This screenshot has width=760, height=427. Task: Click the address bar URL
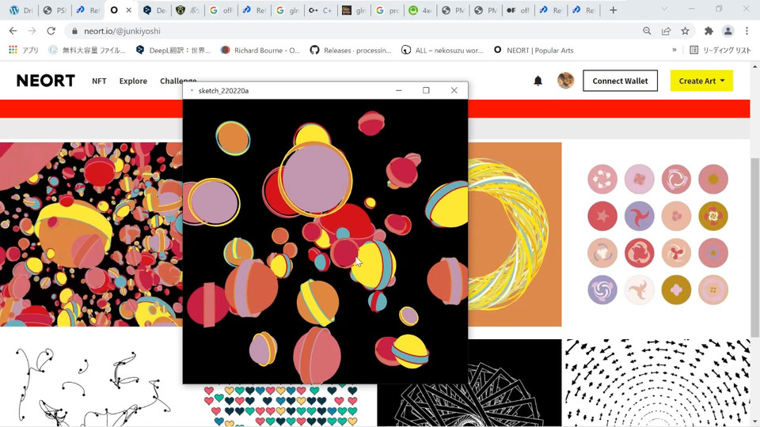click(x=122, y=31)
